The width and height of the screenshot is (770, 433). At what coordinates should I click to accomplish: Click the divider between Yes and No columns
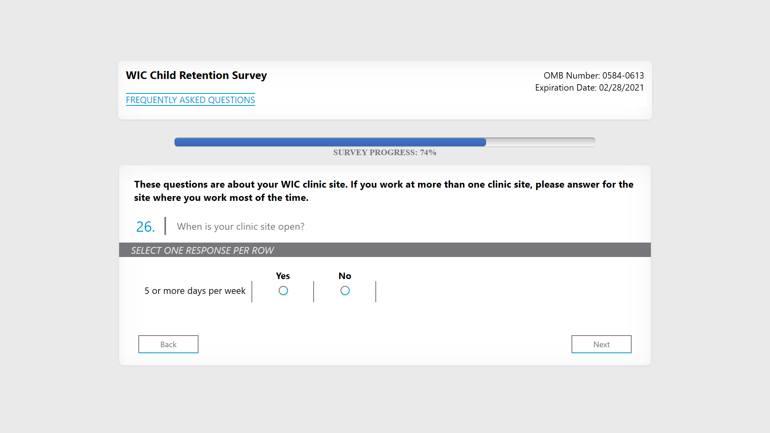pyautogui.click(x=314, y=291)
